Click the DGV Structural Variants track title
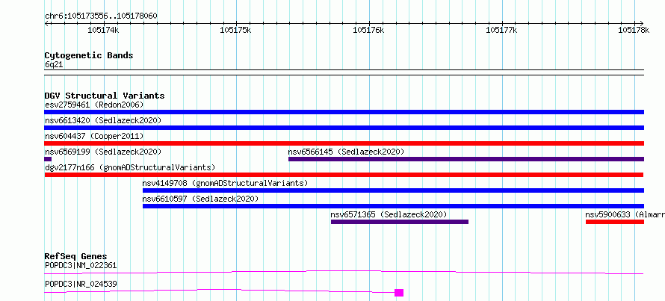665x301 pixels. click(x=105, y=96)
